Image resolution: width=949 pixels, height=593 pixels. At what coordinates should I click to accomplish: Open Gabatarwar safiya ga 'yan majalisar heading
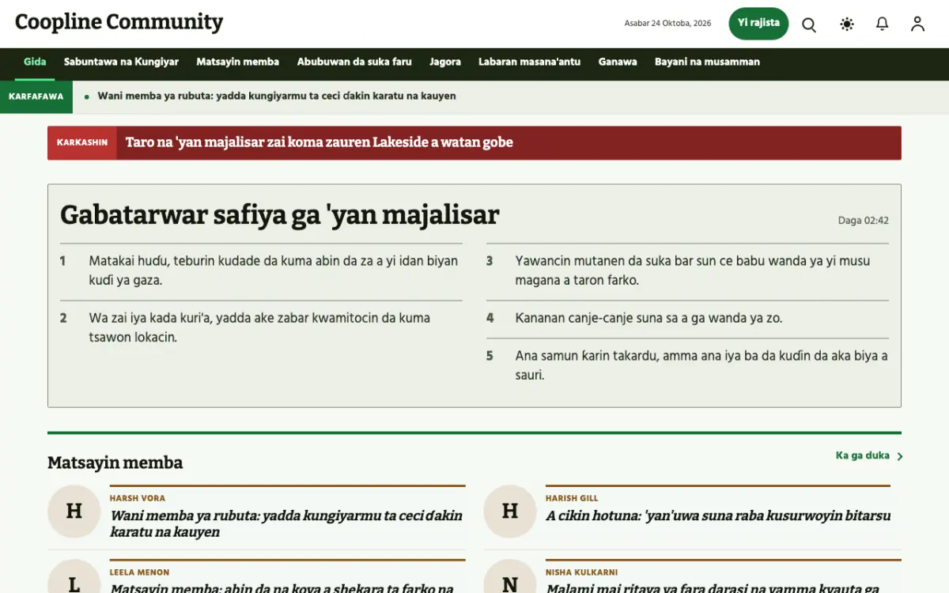pyautogui.click(x=280, y=214)
